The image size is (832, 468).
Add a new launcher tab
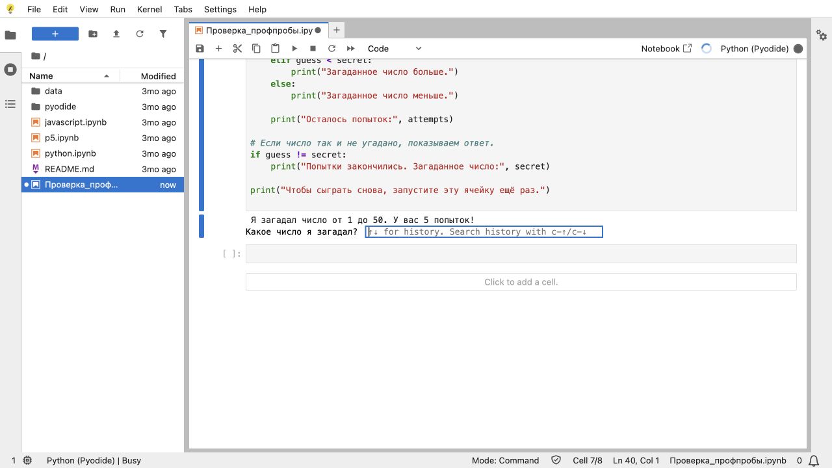pyautogui.click(x=337, y=30)
